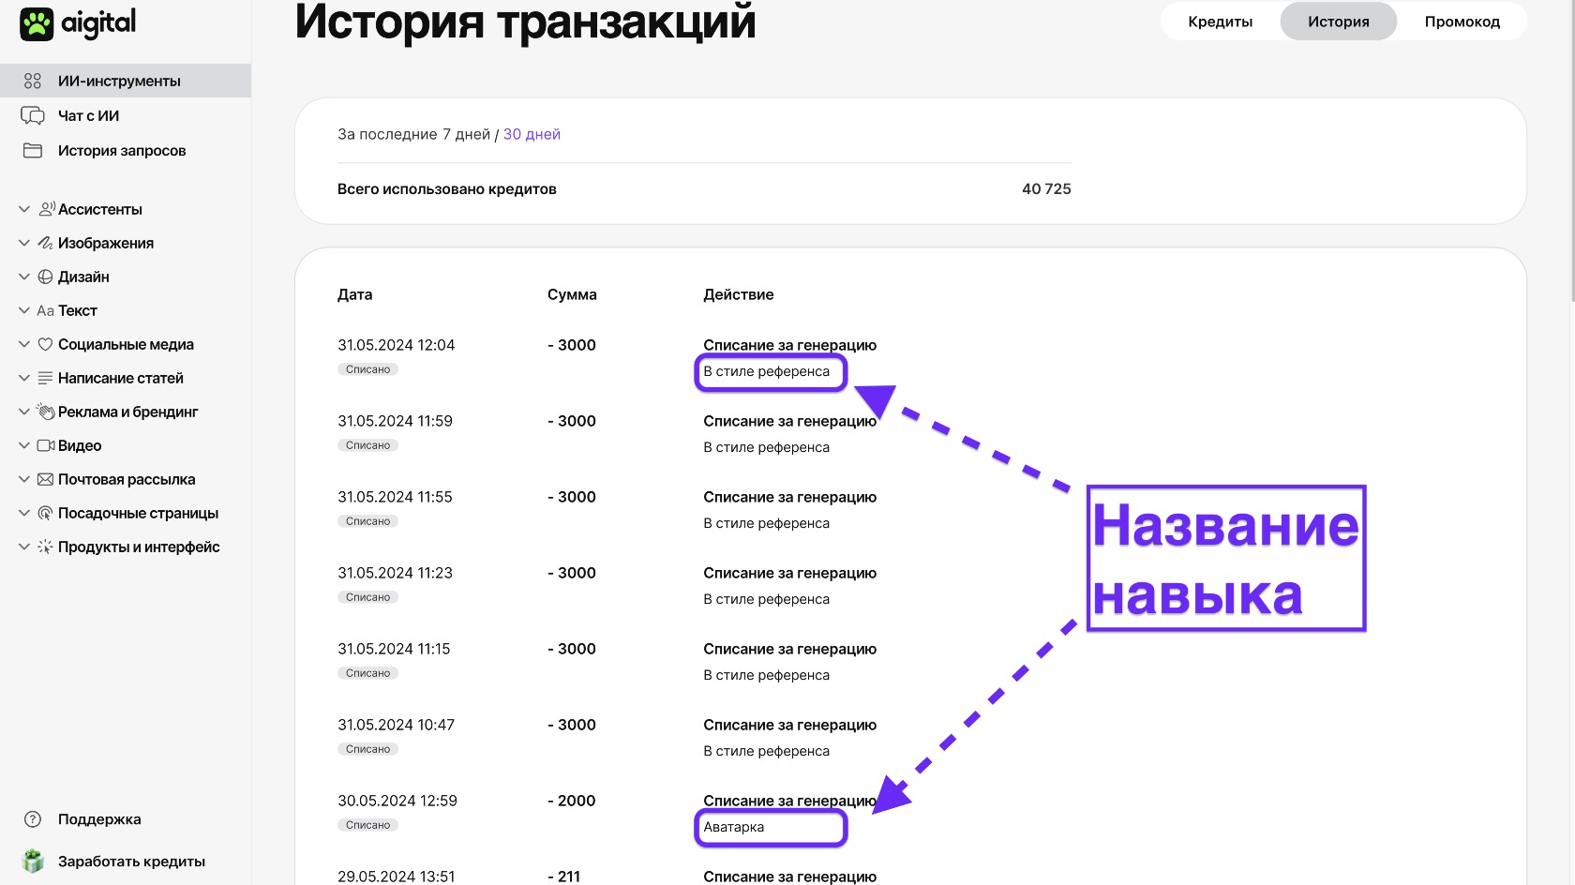Click the 30.05.2024 12:59 date cell
Image resolution: width=1575 pixels, height=885 pixels.
click(397, 801)
